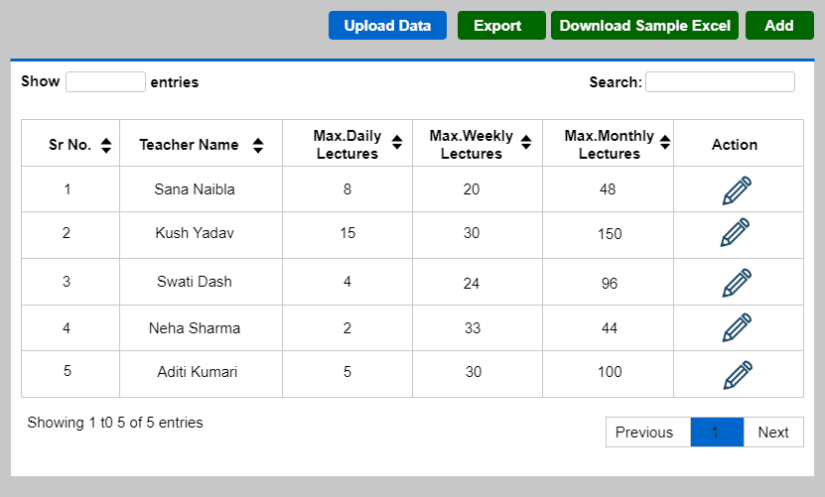The image size is (825, 497).
Task: Click the daily value 15
Action: (347, 233)
